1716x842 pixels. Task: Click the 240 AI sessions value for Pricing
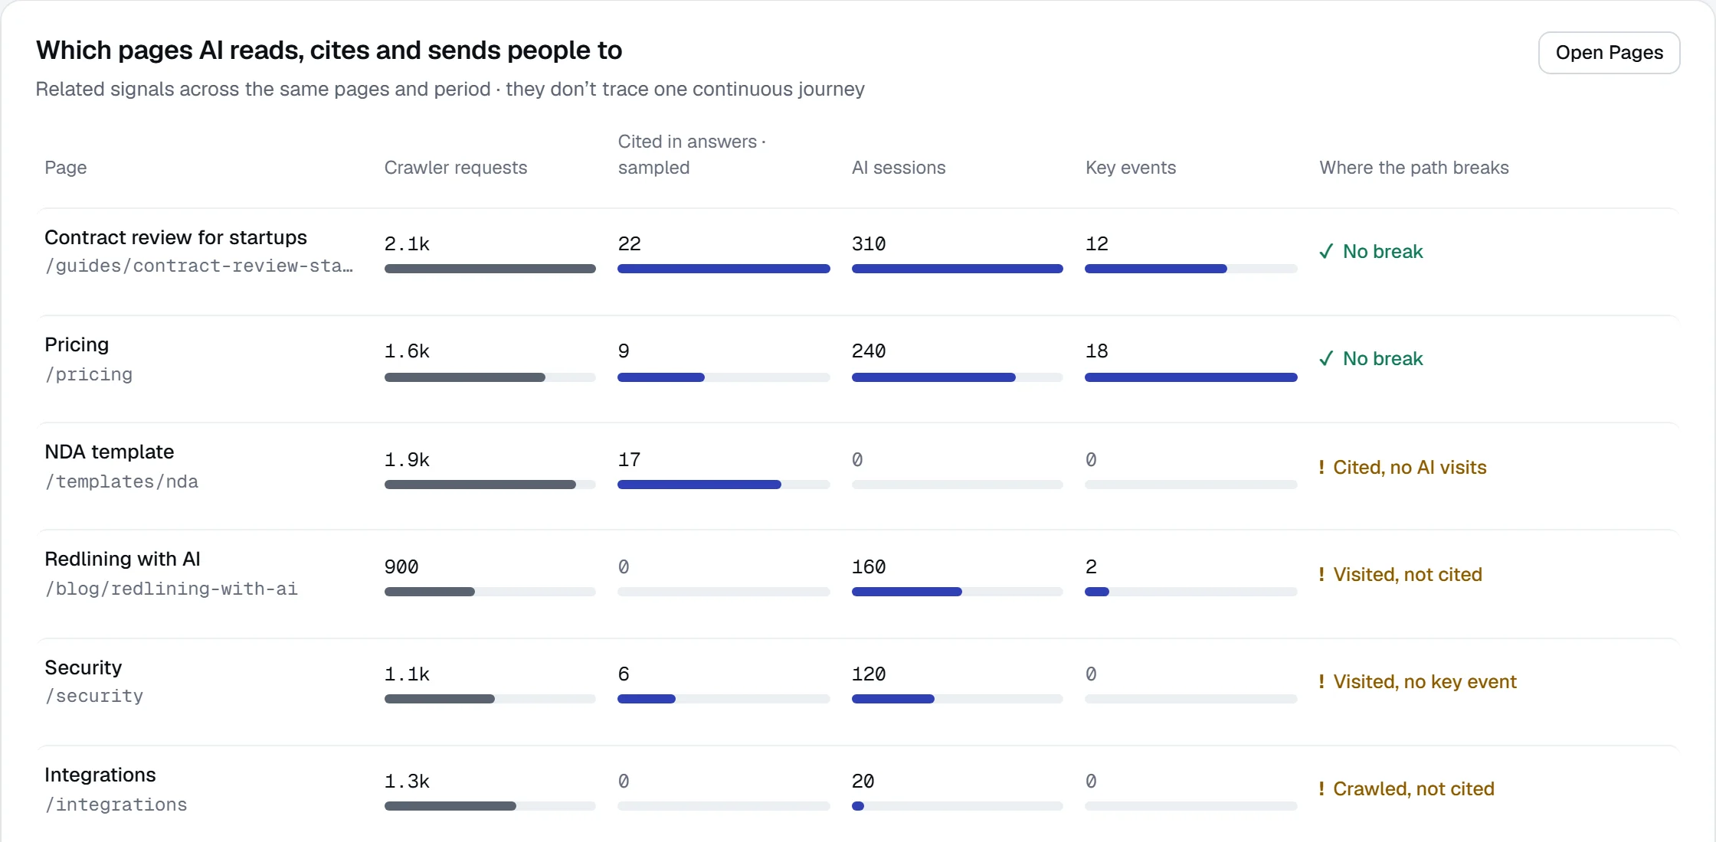click(869, 351)
